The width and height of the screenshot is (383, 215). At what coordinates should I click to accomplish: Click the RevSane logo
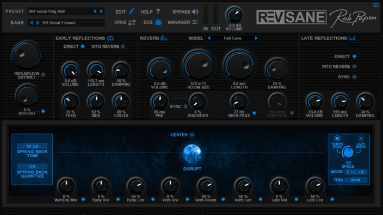pyautogui.click(x=291, y=17)
